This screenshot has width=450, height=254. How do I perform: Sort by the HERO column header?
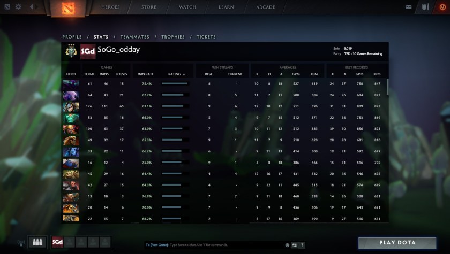pos(71,74)
